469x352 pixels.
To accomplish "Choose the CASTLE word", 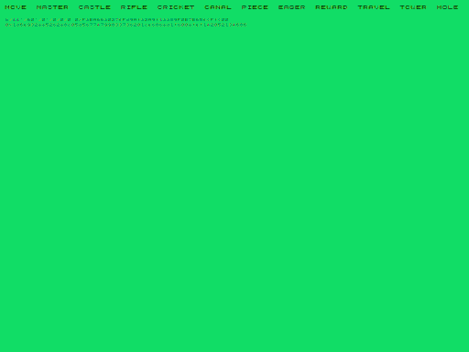I will pyautogui.click(x=94, y=7).
